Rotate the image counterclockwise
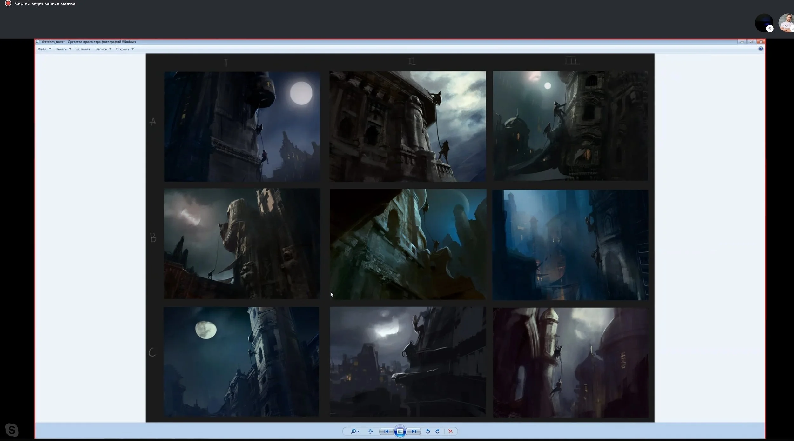 click(x=428, y=431)
